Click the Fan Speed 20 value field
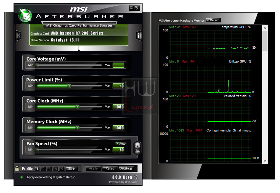Image resolution: width=280 pixels, height=193 pixels. click(119, 150)
